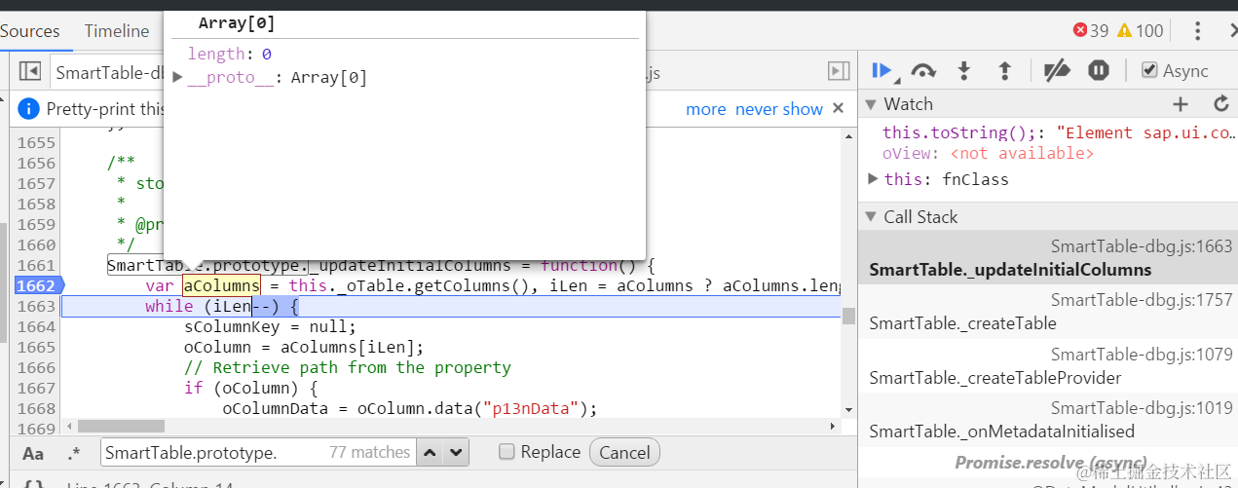Click 'length: 0' in the Array popup
The height and width of the screenshot is (488, 1238).
(x=230, y=55)
